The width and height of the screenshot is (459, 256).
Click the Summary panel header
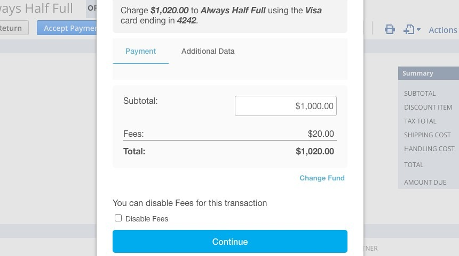pos(429,73)
